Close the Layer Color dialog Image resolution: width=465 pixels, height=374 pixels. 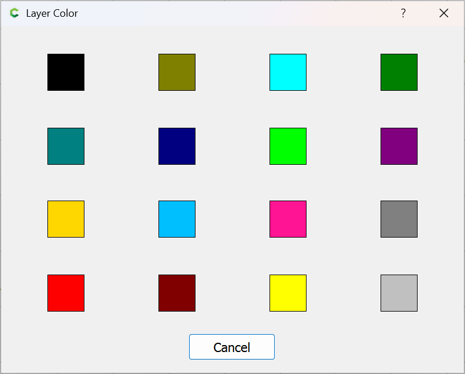pyautogui.click(x=444, y=13)
